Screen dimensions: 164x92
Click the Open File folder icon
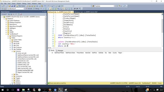9,6
